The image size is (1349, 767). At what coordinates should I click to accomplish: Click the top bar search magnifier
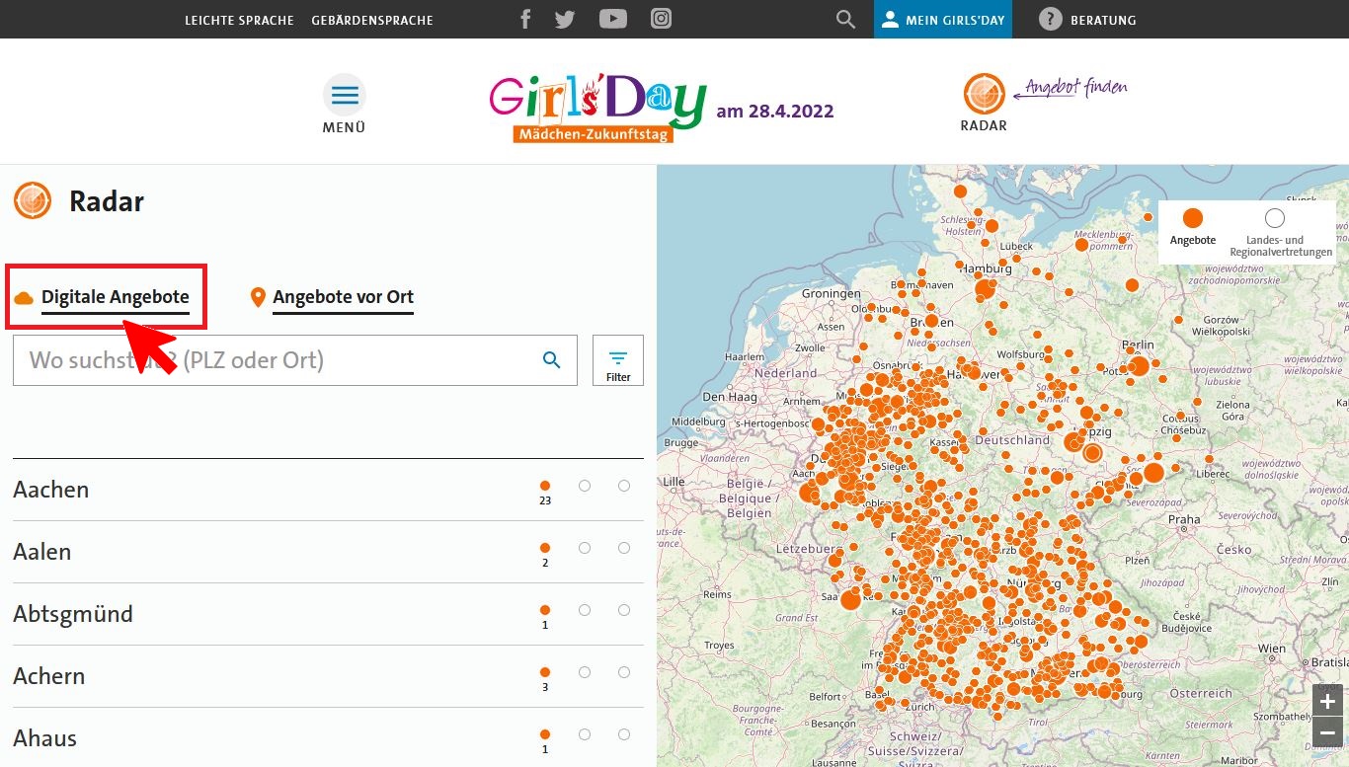845,20
